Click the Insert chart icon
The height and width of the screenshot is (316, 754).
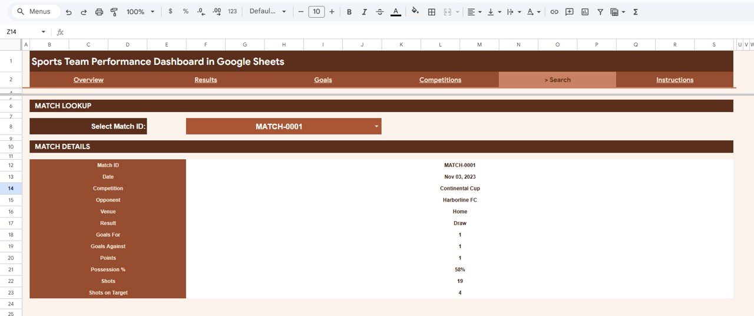585,12
